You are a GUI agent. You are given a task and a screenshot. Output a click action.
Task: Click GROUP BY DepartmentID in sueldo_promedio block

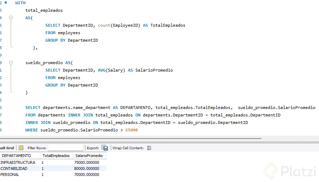[x=71, y=85]
